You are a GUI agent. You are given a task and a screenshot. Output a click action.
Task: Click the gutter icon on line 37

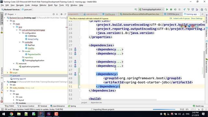coord(75,62)
